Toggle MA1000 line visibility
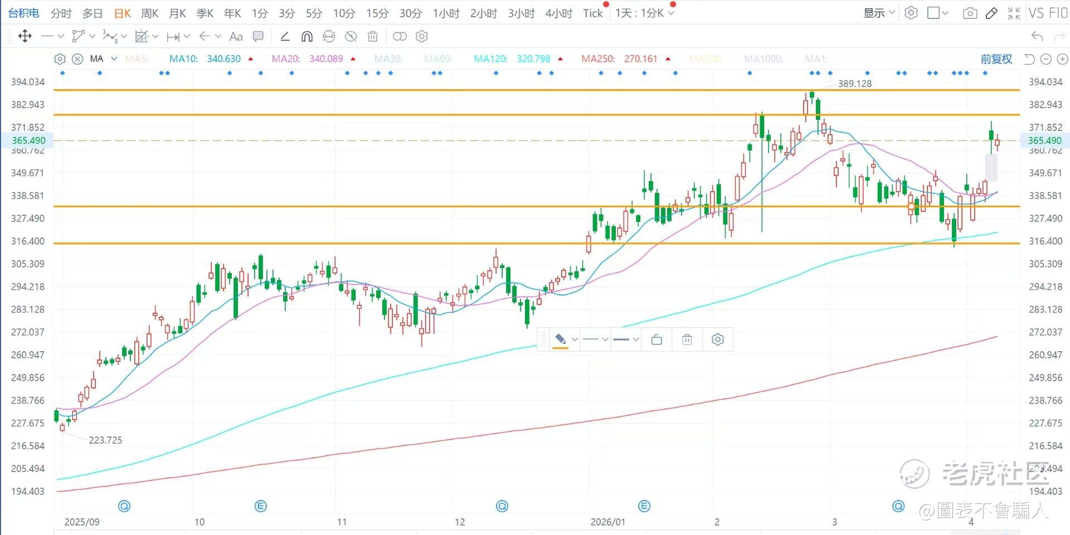Image resolution: width=1070 pixels, height=535 pixels. click(763, 59)
